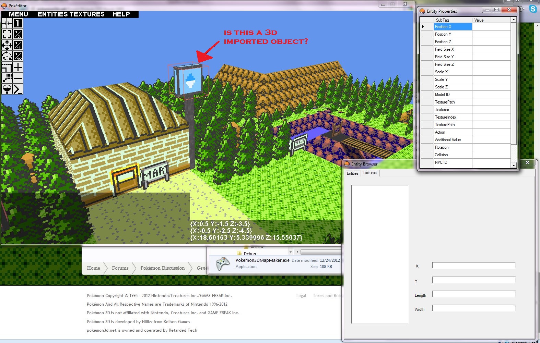
Task: Click the scroll up arrow in Entity Properties
Action: coord(514,20)
